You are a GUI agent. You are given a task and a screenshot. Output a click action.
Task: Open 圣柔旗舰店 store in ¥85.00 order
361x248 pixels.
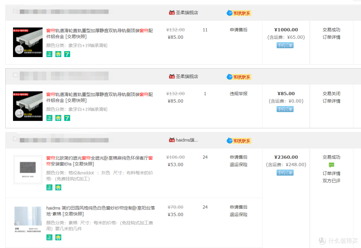pos(187,76)
